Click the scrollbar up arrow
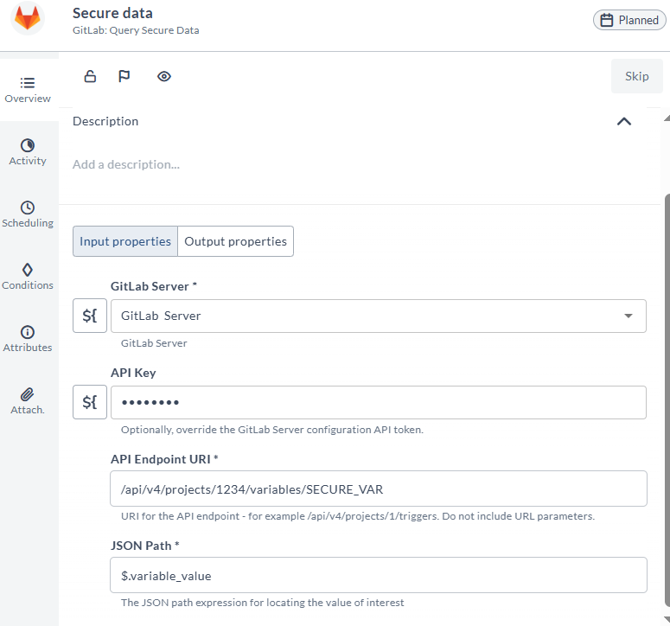The image size is (670, 626). (667, 118)
